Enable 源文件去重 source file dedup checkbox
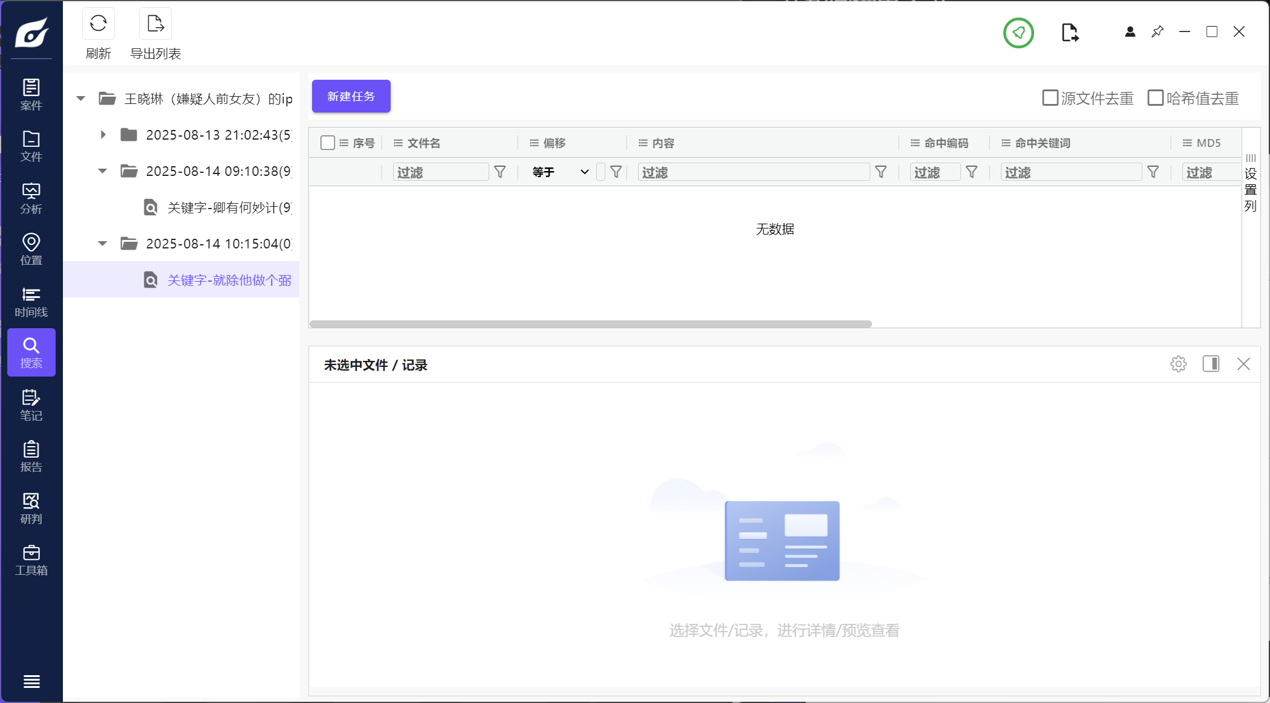This screenshot has height=703, width=1270. tap(1050, 98)
